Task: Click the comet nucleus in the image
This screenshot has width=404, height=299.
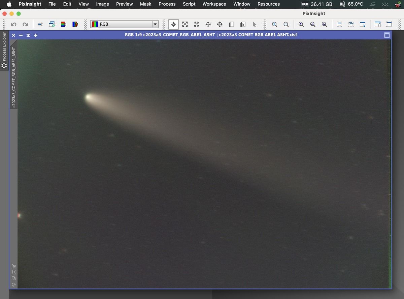Action: pos(88,97)
